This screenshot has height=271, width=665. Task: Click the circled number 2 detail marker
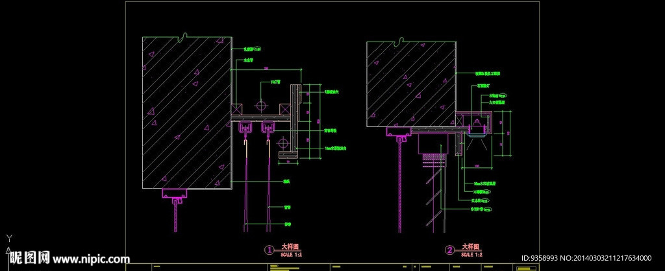(449, 250)
